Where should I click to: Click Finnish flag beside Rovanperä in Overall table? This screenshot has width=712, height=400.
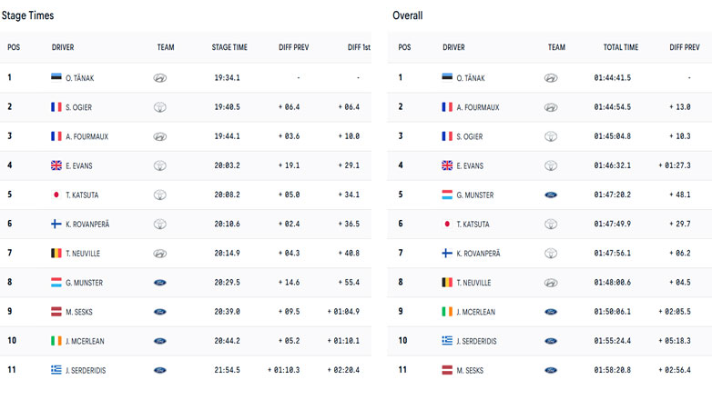click(x=447, y=253)
